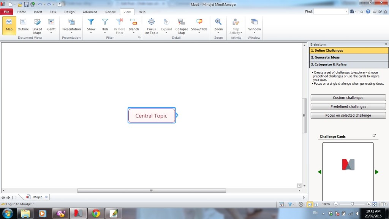Open the Insert ribbon tab
389x219 pixels.
click(x=38, y=12)
